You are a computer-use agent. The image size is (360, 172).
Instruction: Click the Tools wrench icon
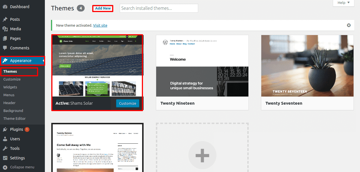[5, 148]
